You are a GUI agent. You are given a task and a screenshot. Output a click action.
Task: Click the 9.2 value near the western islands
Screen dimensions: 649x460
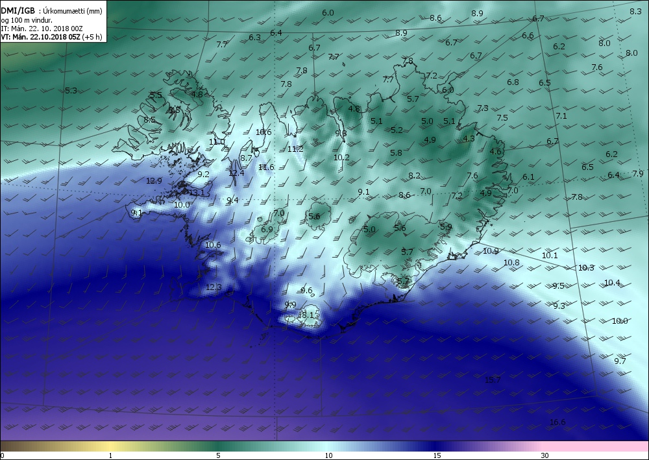point(204,174)
